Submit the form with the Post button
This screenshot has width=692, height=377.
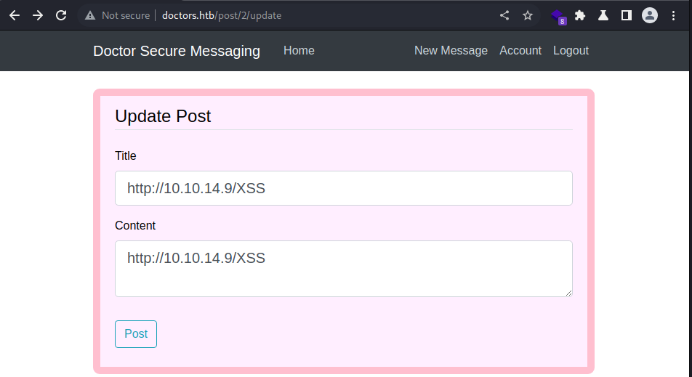click(136, 334)
